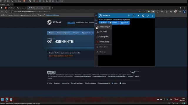The width and height of the screenshot is (188, 105).
Task: Open the Политика конфиденциальности footer link
Action: (x=83, y=76)
